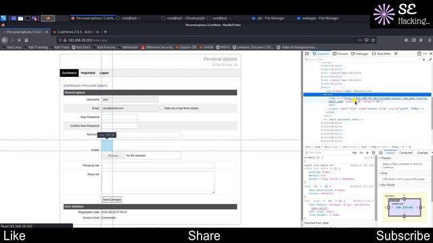Click the Search HTML field
The height and width of the screenshot is (243, 433).
tap(362, 59)
